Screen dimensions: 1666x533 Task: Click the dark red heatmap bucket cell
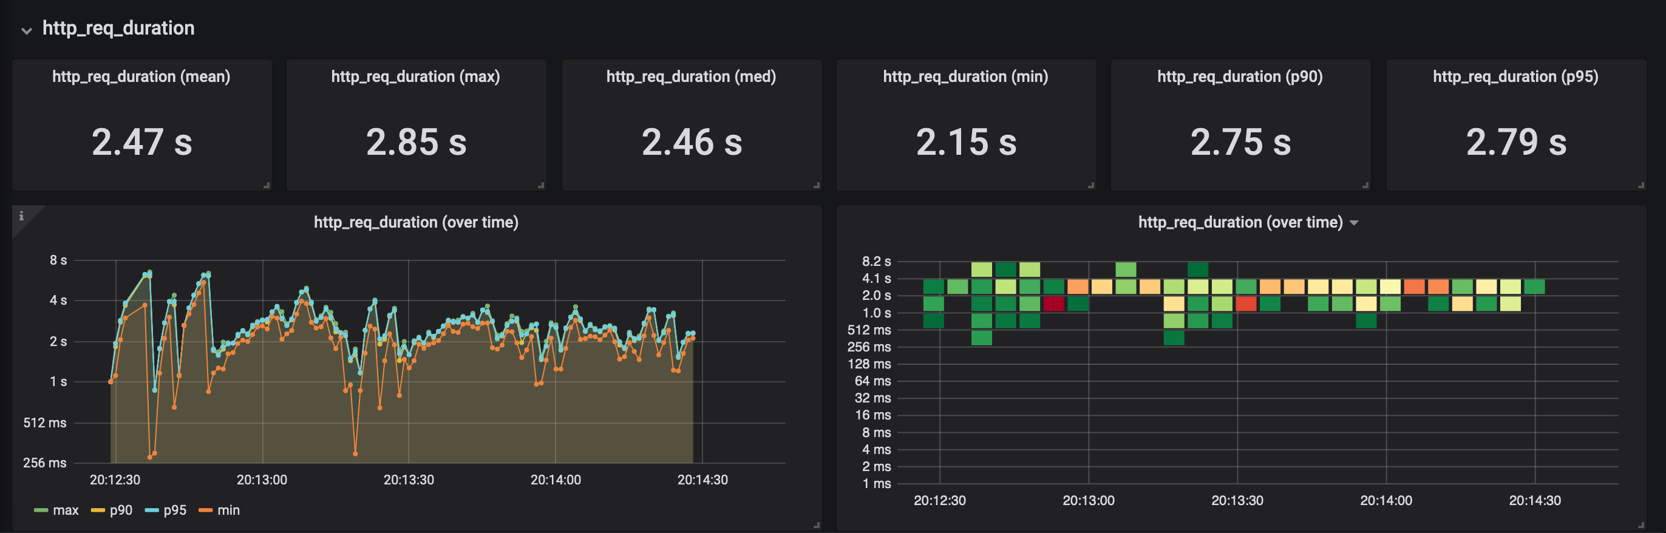point(1053,304)
